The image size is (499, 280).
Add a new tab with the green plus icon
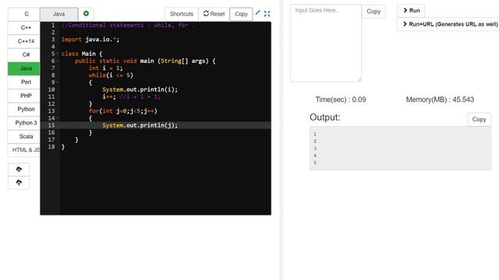[x=86, y=14]
